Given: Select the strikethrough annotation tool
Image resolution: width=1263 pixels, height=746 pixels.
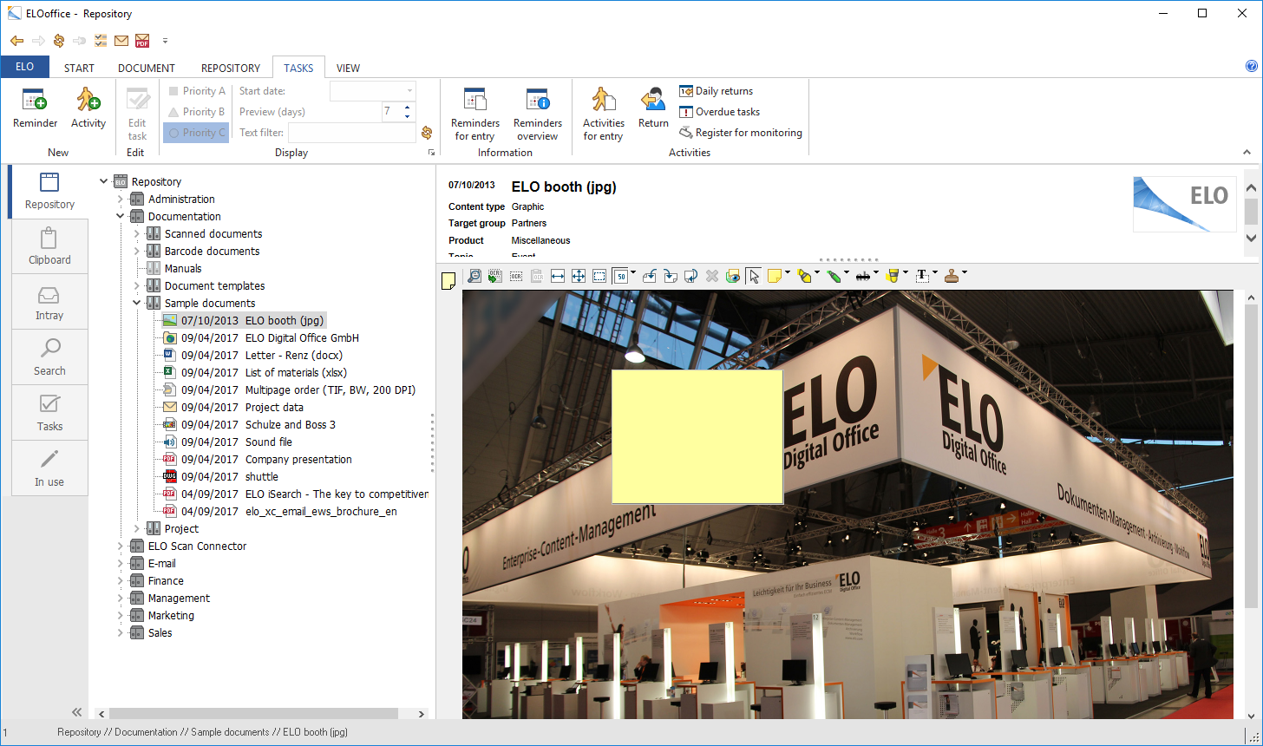Looking at the screenshot, I should pyautogui.click(x=863, y=276).
